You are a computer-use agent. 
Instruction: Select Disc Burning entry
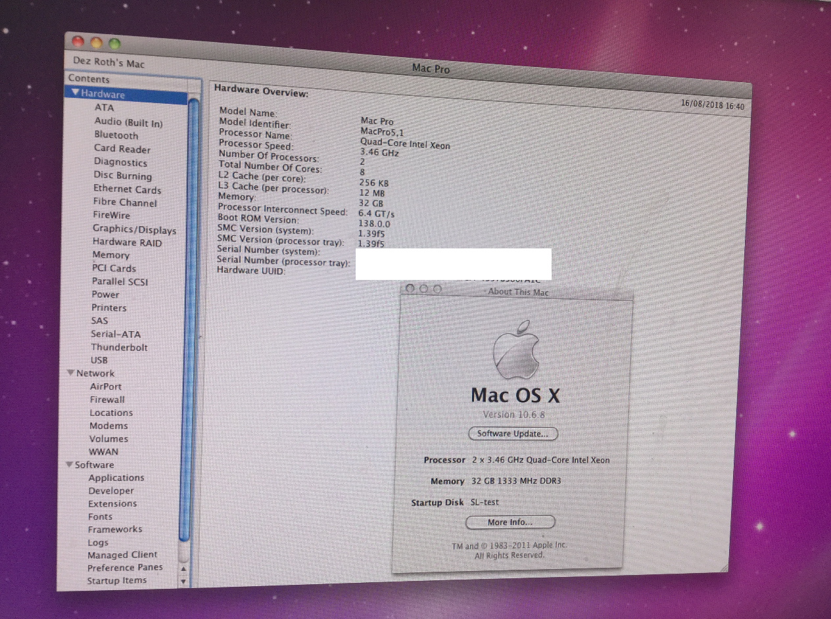[122, 175]
